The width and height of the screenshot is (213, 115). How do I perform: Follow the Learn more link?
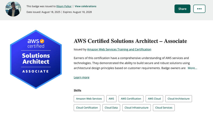coord(81,77)
